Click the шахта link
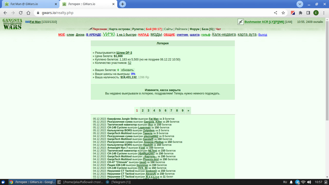This screenshot has height=185, width=329. [195, 35]
